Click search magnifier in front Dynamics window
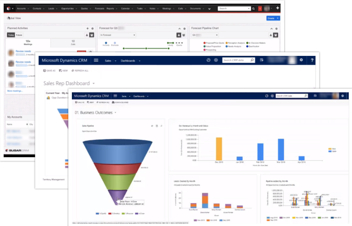 (x=306, y=96)
